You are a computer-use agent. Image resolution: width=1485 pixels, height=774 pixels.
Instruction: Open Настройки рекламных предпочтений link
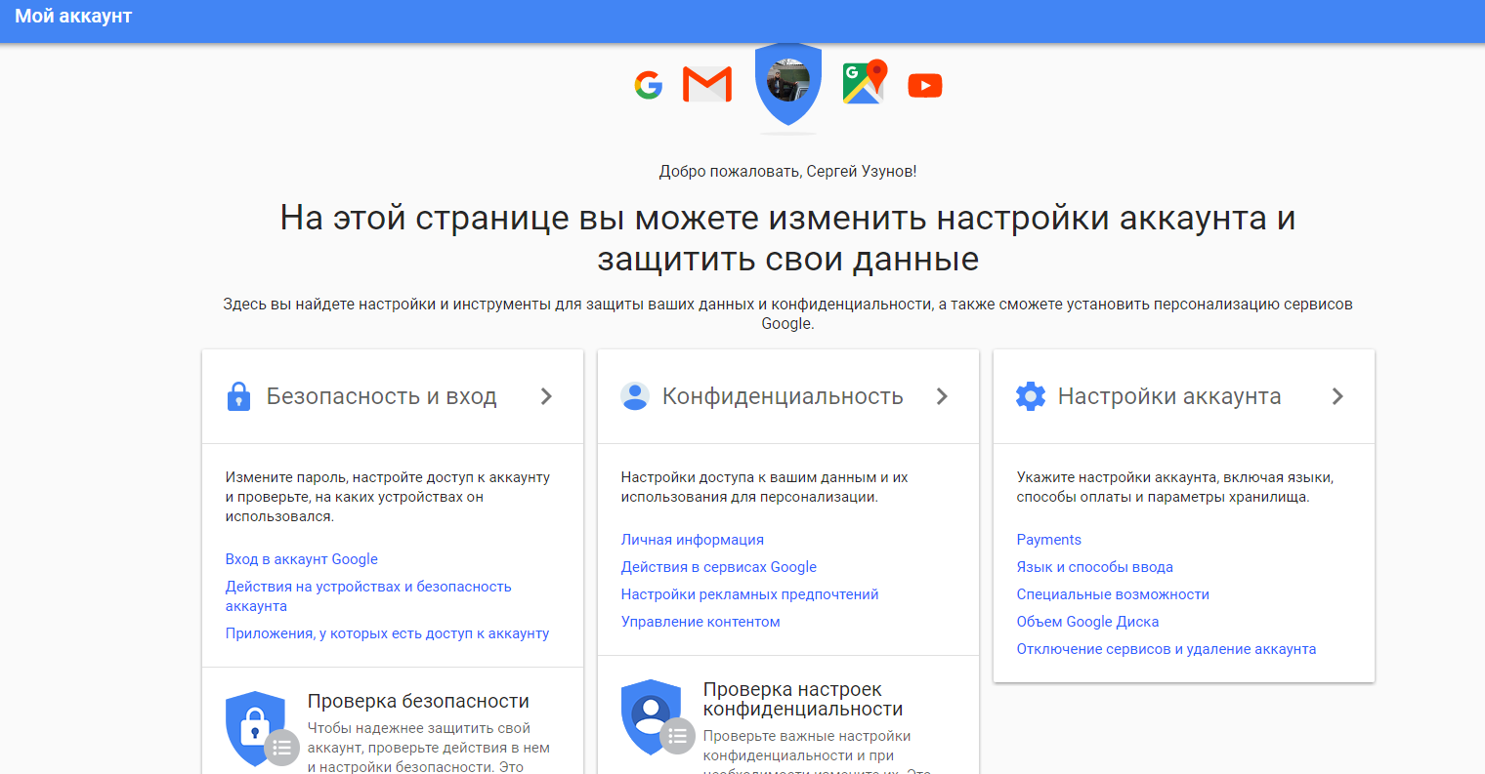750,594
